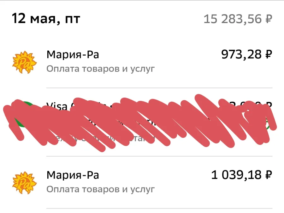This screenshot has height=213, width=284.
Task: Click the daily total 15 283,56 ₽
Action: pos(238,19)
